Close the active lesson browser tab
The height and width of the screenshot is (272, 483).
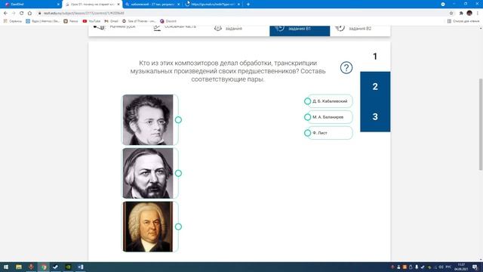(x=118, y=5)
